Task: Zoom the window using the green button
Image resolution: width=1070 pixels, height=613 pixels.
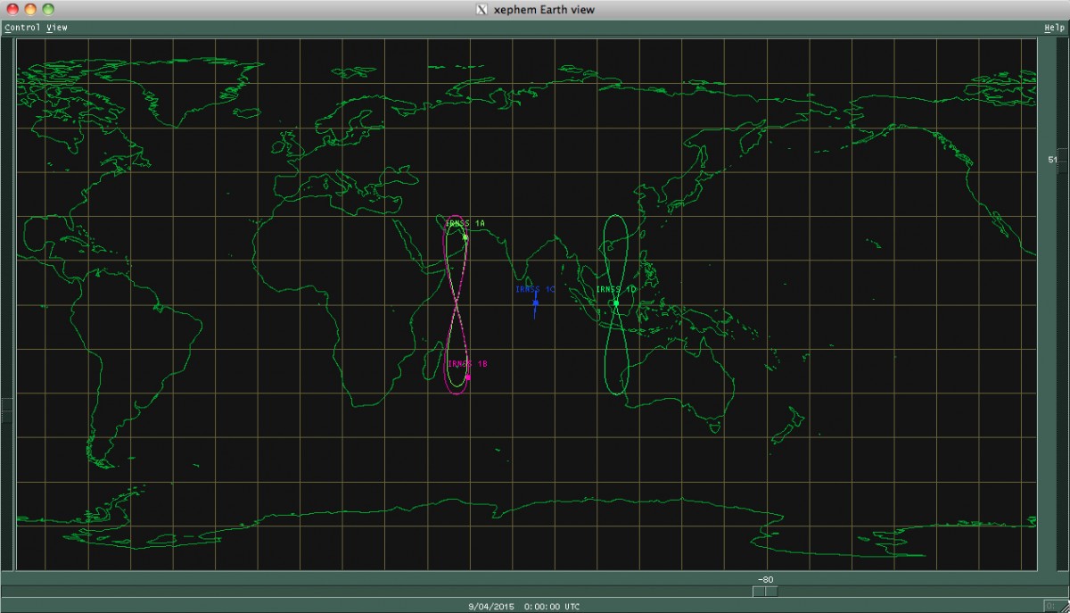Action: [x=48, y=10]
